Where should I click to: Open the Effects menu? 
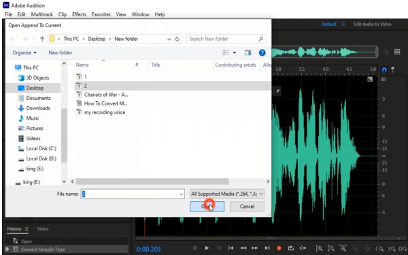tap(79, 14)
